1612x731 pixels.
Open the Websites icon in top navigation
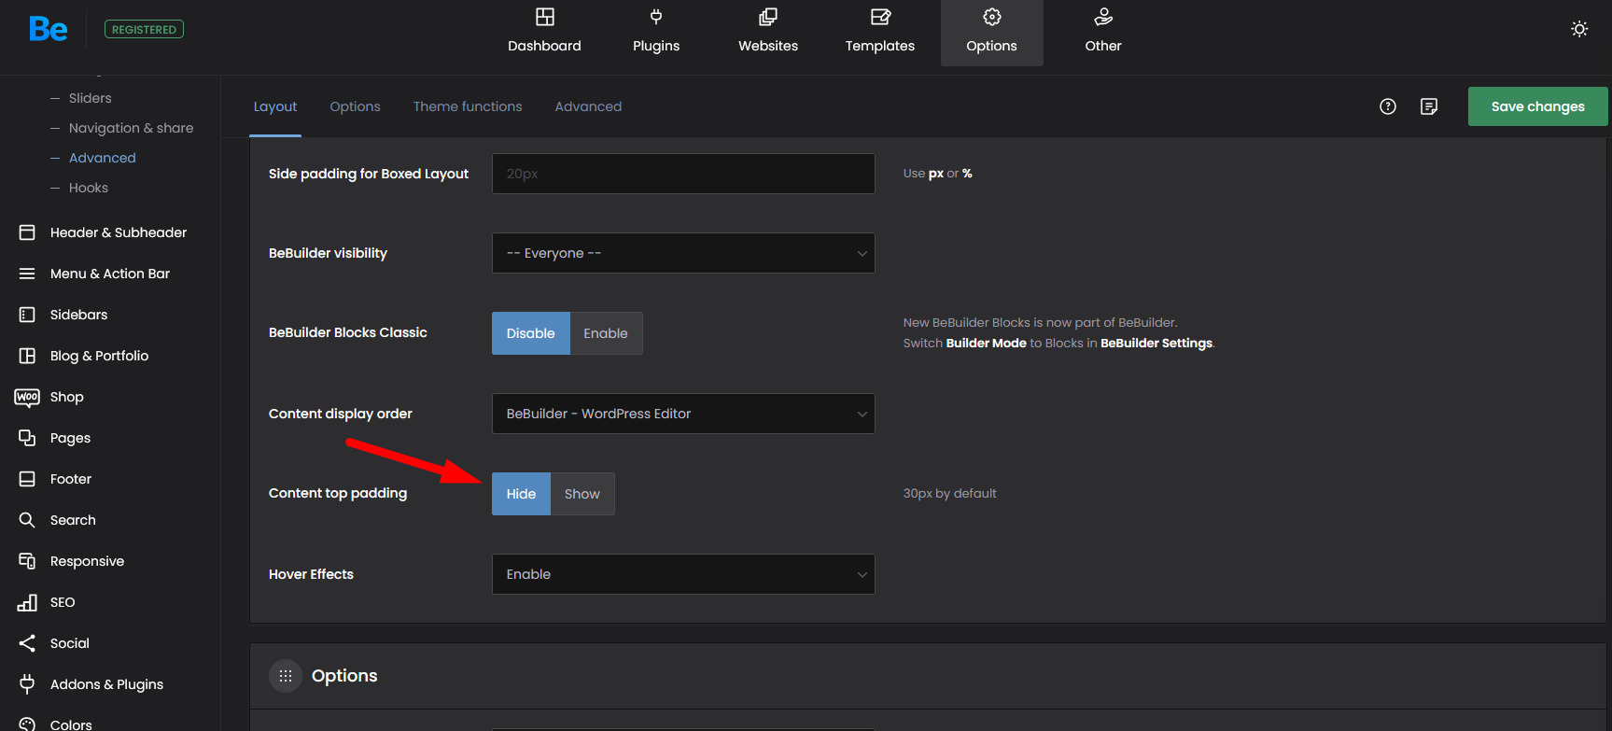coord(768,17)
